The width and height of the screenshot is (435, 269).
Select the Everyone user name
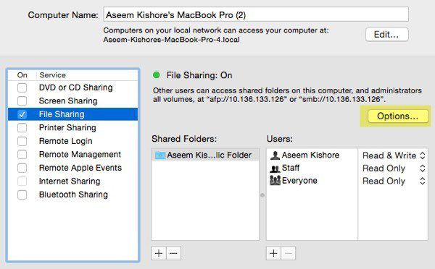[299, 181]
